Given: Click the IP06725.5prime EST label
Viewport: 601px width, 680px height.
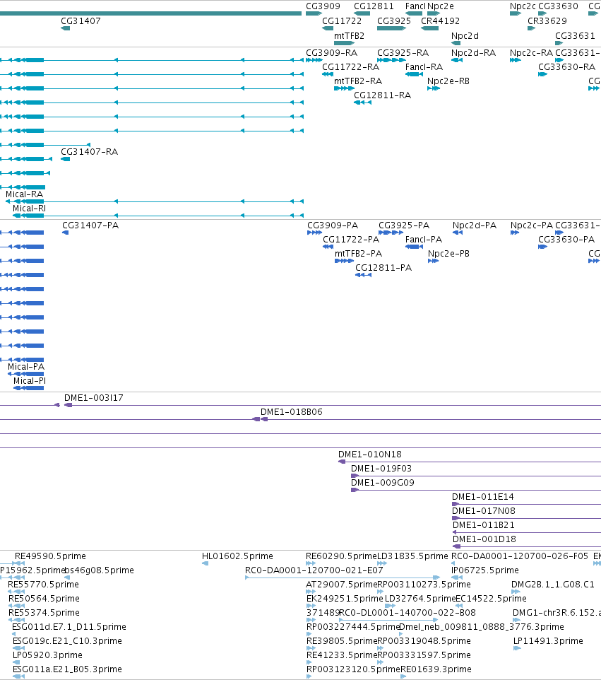Looking at the screenshot, I should tap(485, 570).
